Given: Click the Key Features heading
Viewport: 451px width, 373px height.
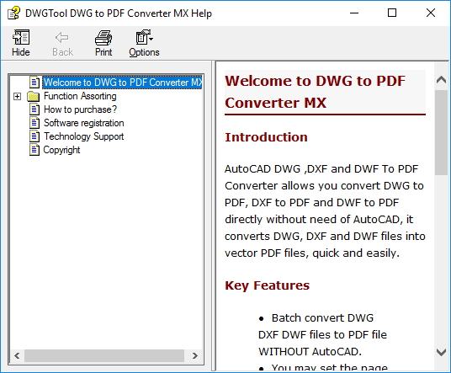Looking at the screenshot, I should tap(268, 285).
